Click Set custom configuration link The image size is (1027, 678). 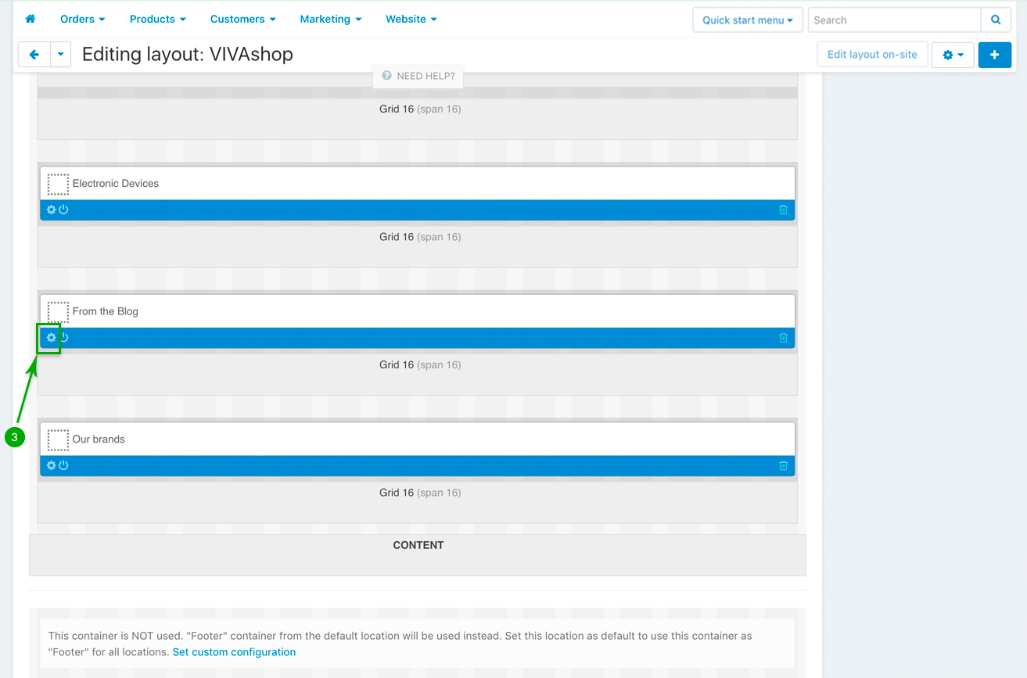pos(234,652)
